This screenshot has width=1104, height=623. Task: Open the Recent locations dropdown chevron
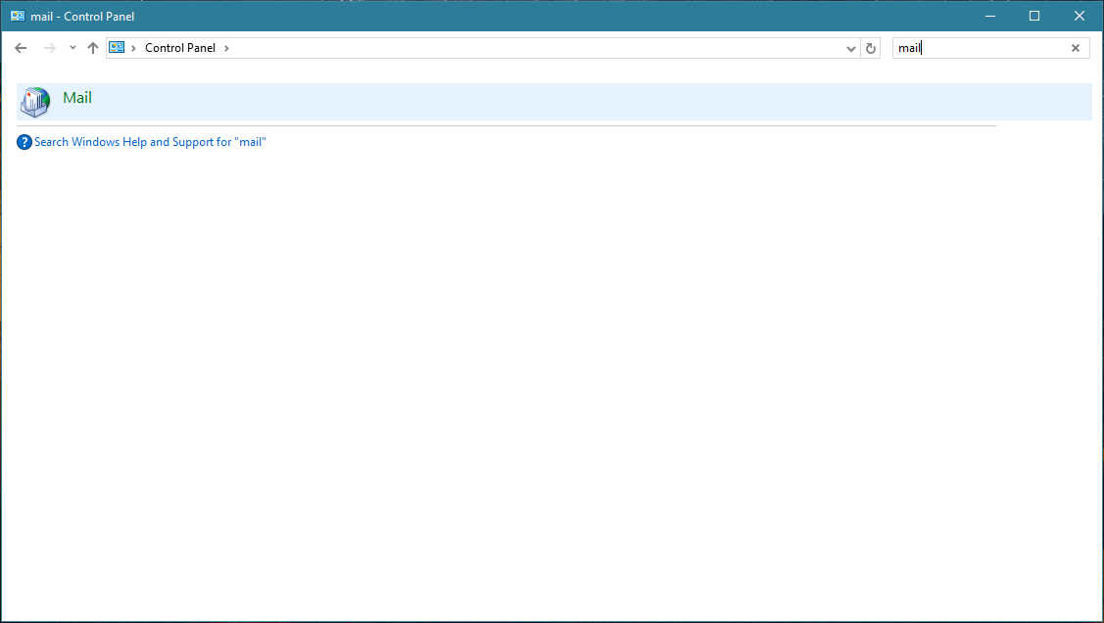click(72, 48)
